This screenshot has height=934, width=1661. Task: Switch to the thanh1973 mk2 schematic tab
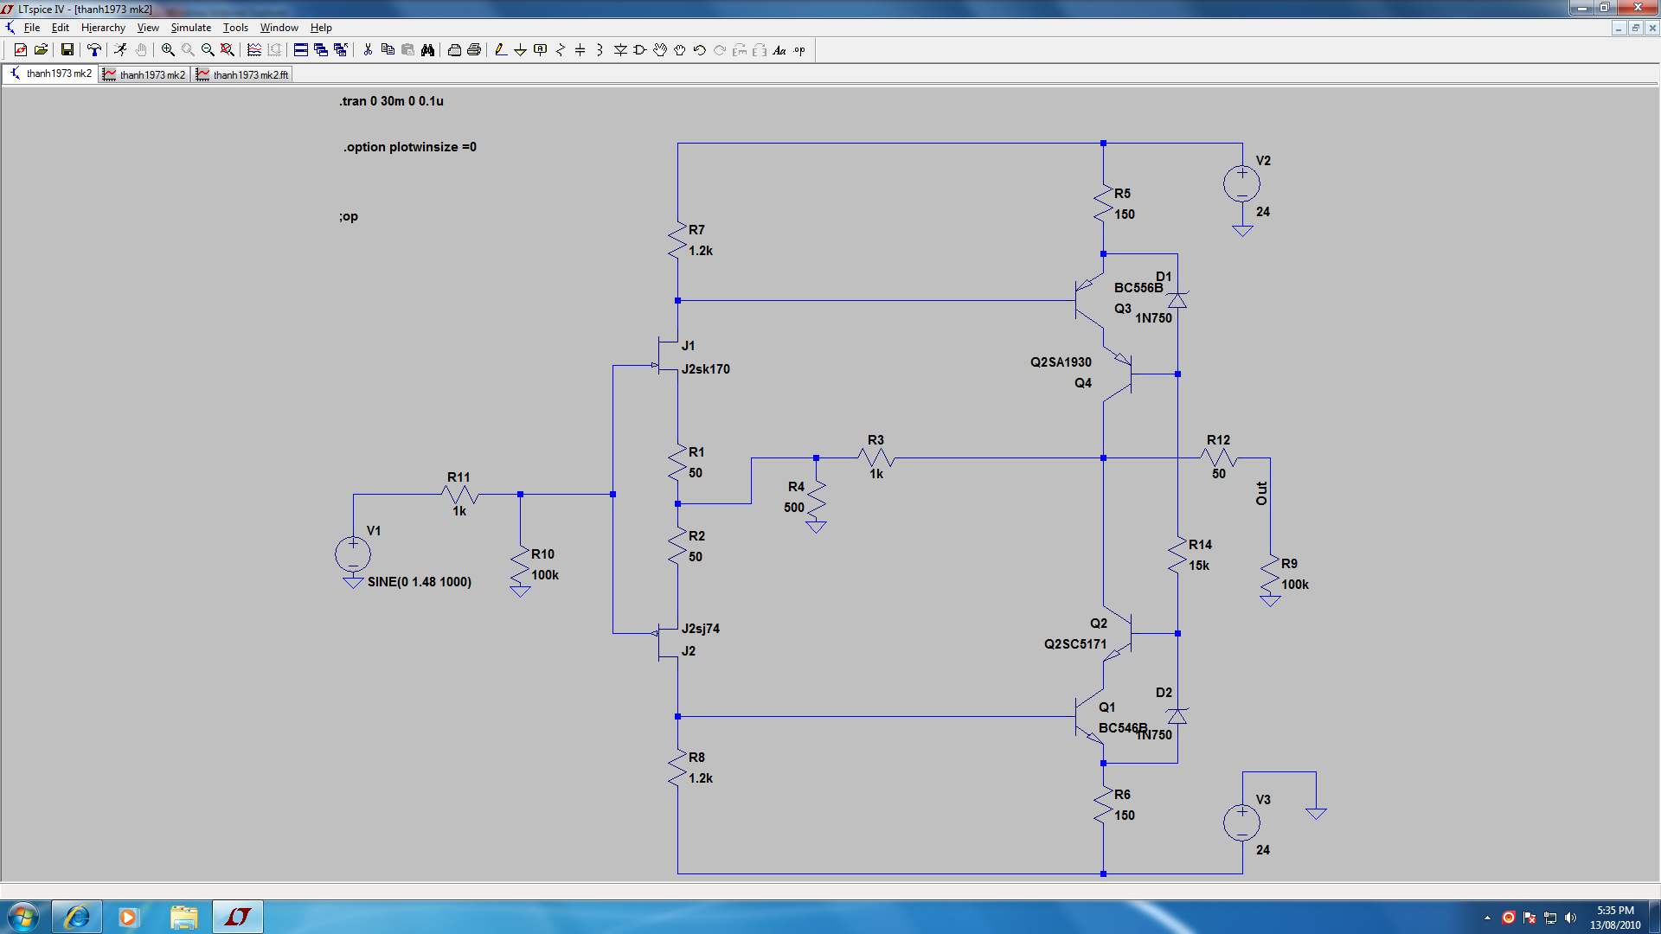[51, 74]
